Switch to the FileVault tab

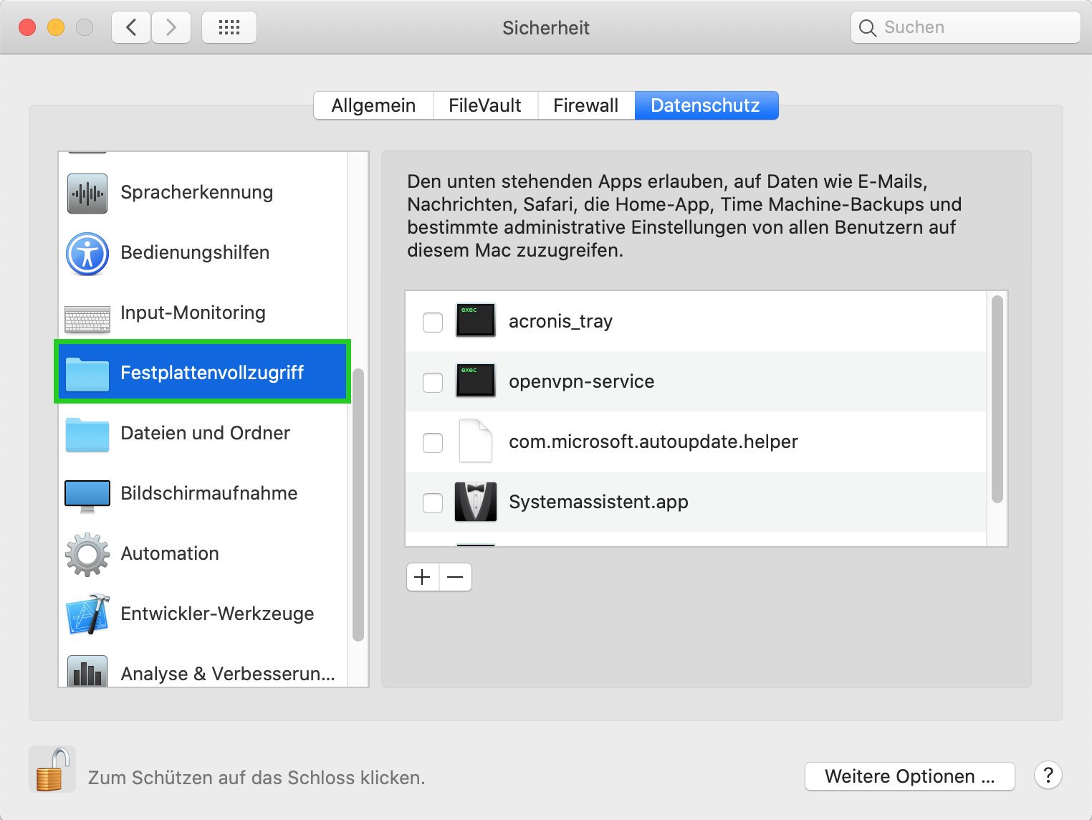[484, 105]
